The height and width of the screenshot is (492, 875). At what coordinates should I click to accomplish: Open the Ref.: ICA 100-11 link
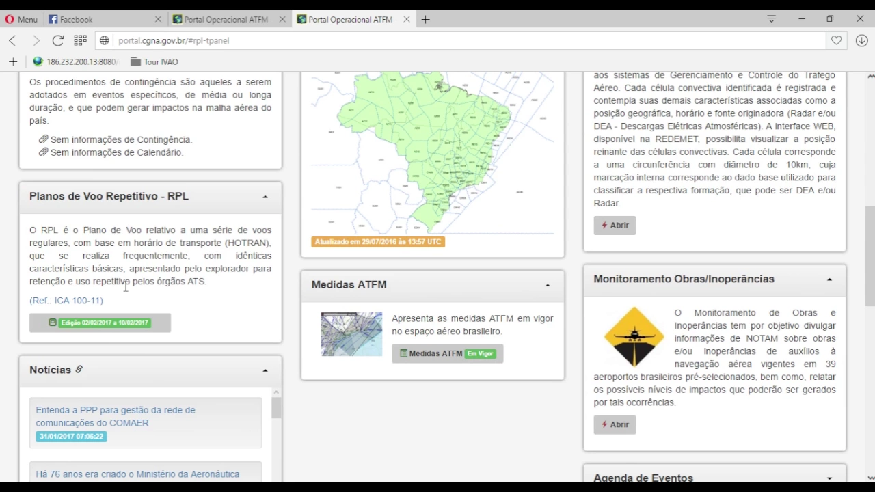[x=66, y=300]
